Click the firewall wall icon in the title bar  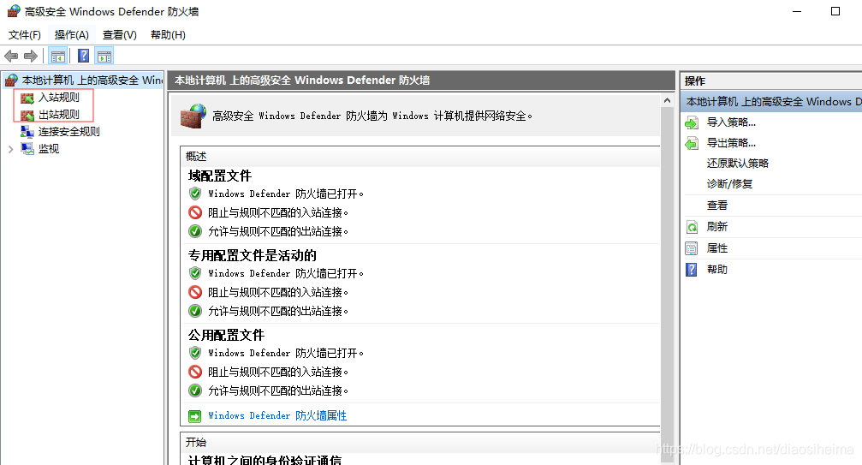(x=14, y=11)
